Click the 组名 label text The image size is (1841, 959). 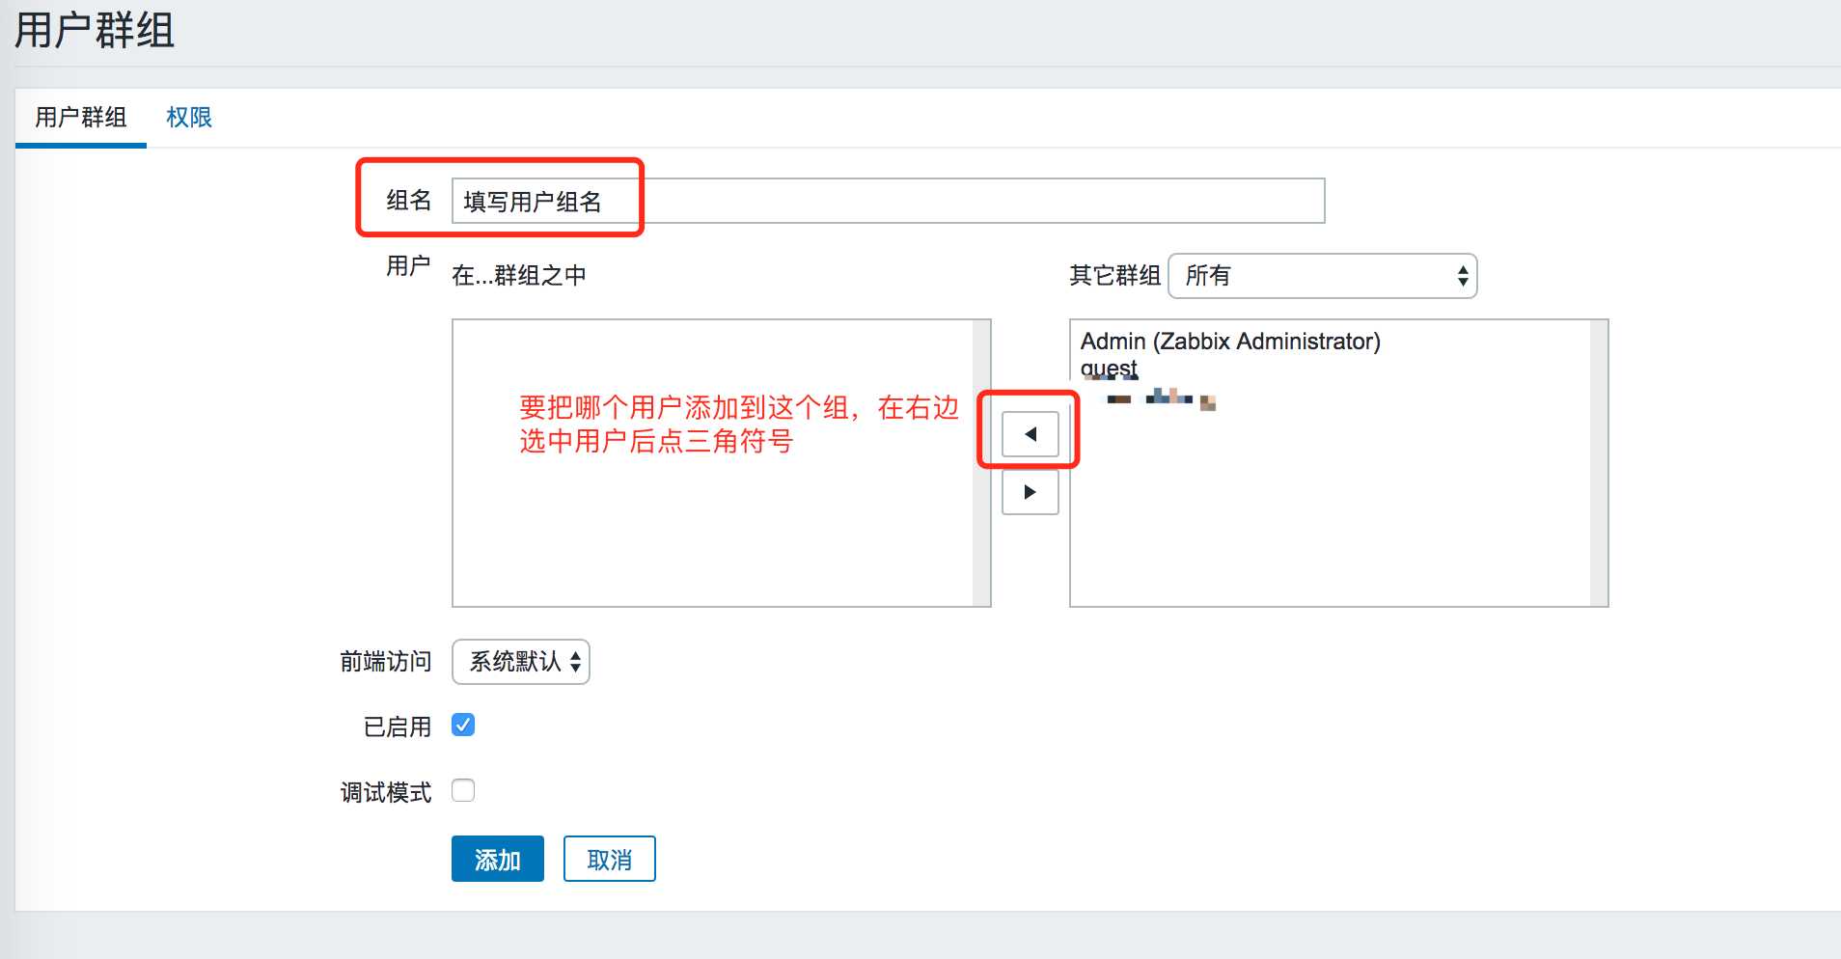[408, 200]
